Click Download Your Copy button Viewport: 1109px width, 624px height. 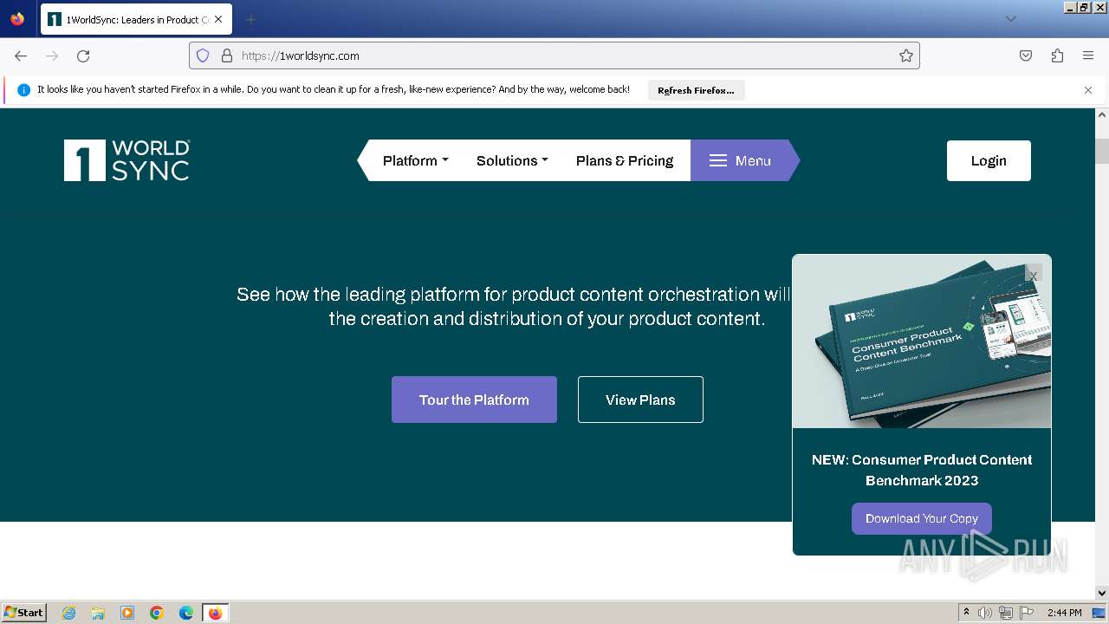pos(922,518)
